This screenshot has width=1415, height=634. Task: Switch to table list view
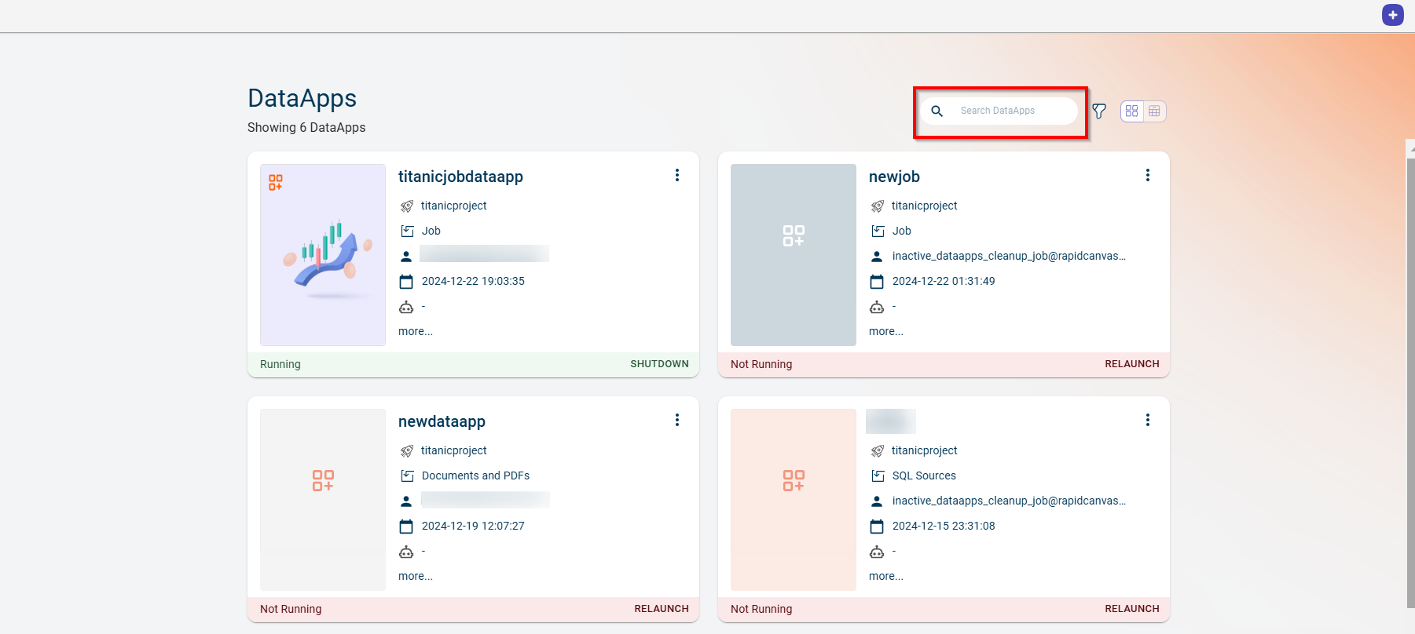(x=1154, y=111)
